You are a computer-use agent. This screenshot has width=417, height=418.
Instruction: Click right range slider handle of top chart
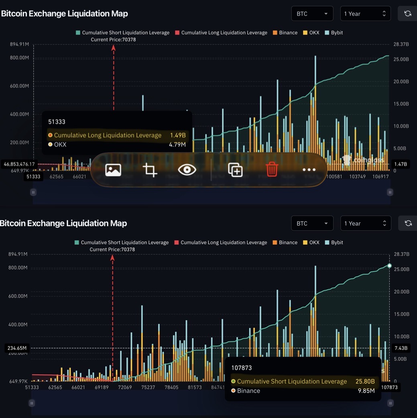point(390,192)
